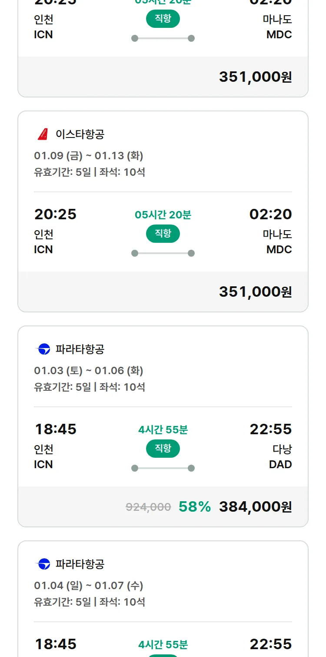Click the 58% discount label
The width and height of the screenshot is (326, 657).
coord(195,506)
